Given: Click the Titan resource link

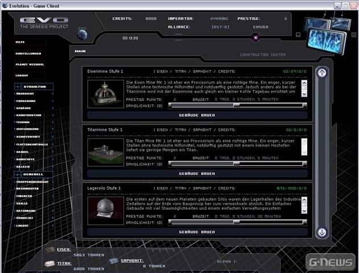Looking at the screenshot, I should click(x=64, y=263).
